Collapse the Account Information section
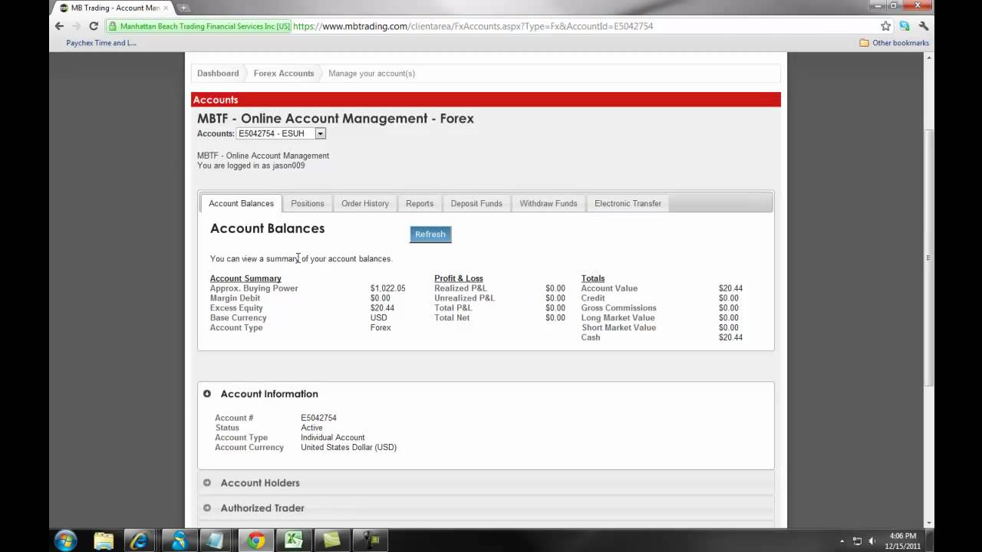 pos(207,394)
